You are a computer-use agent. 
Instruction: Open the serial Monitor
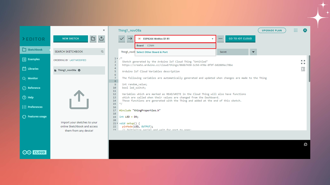tap(33, 78)
